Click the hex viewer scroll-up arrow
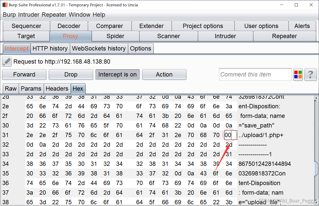 316,98
